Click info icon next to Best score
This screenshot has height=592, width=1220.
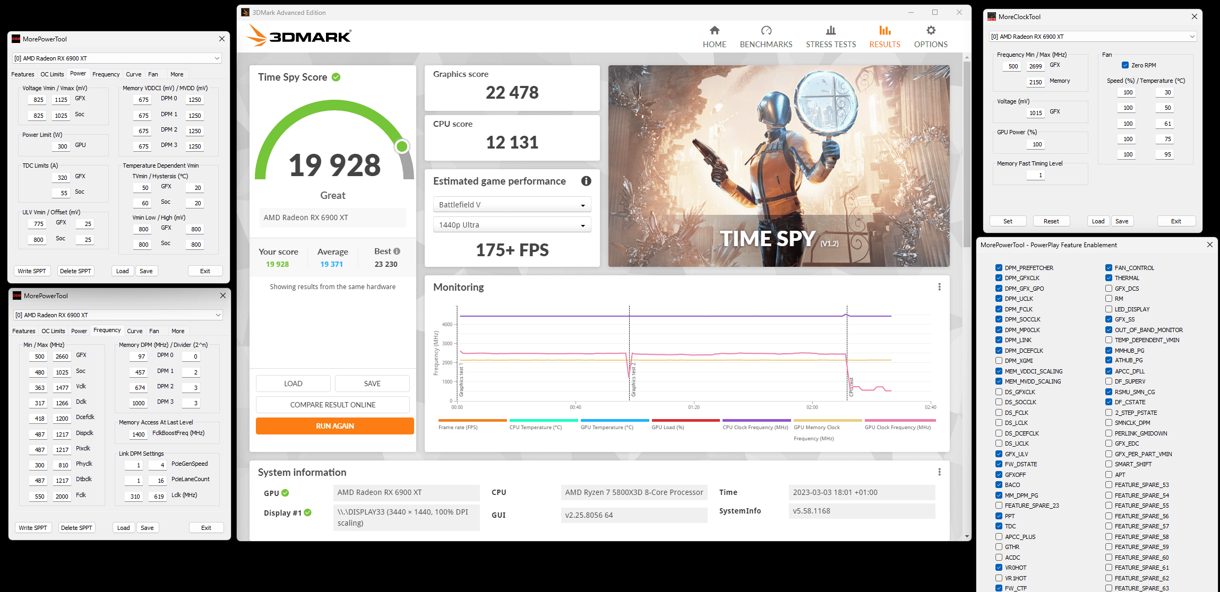tap(397, 251)
